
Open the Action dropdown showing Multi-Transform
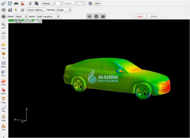coord(48,16)
